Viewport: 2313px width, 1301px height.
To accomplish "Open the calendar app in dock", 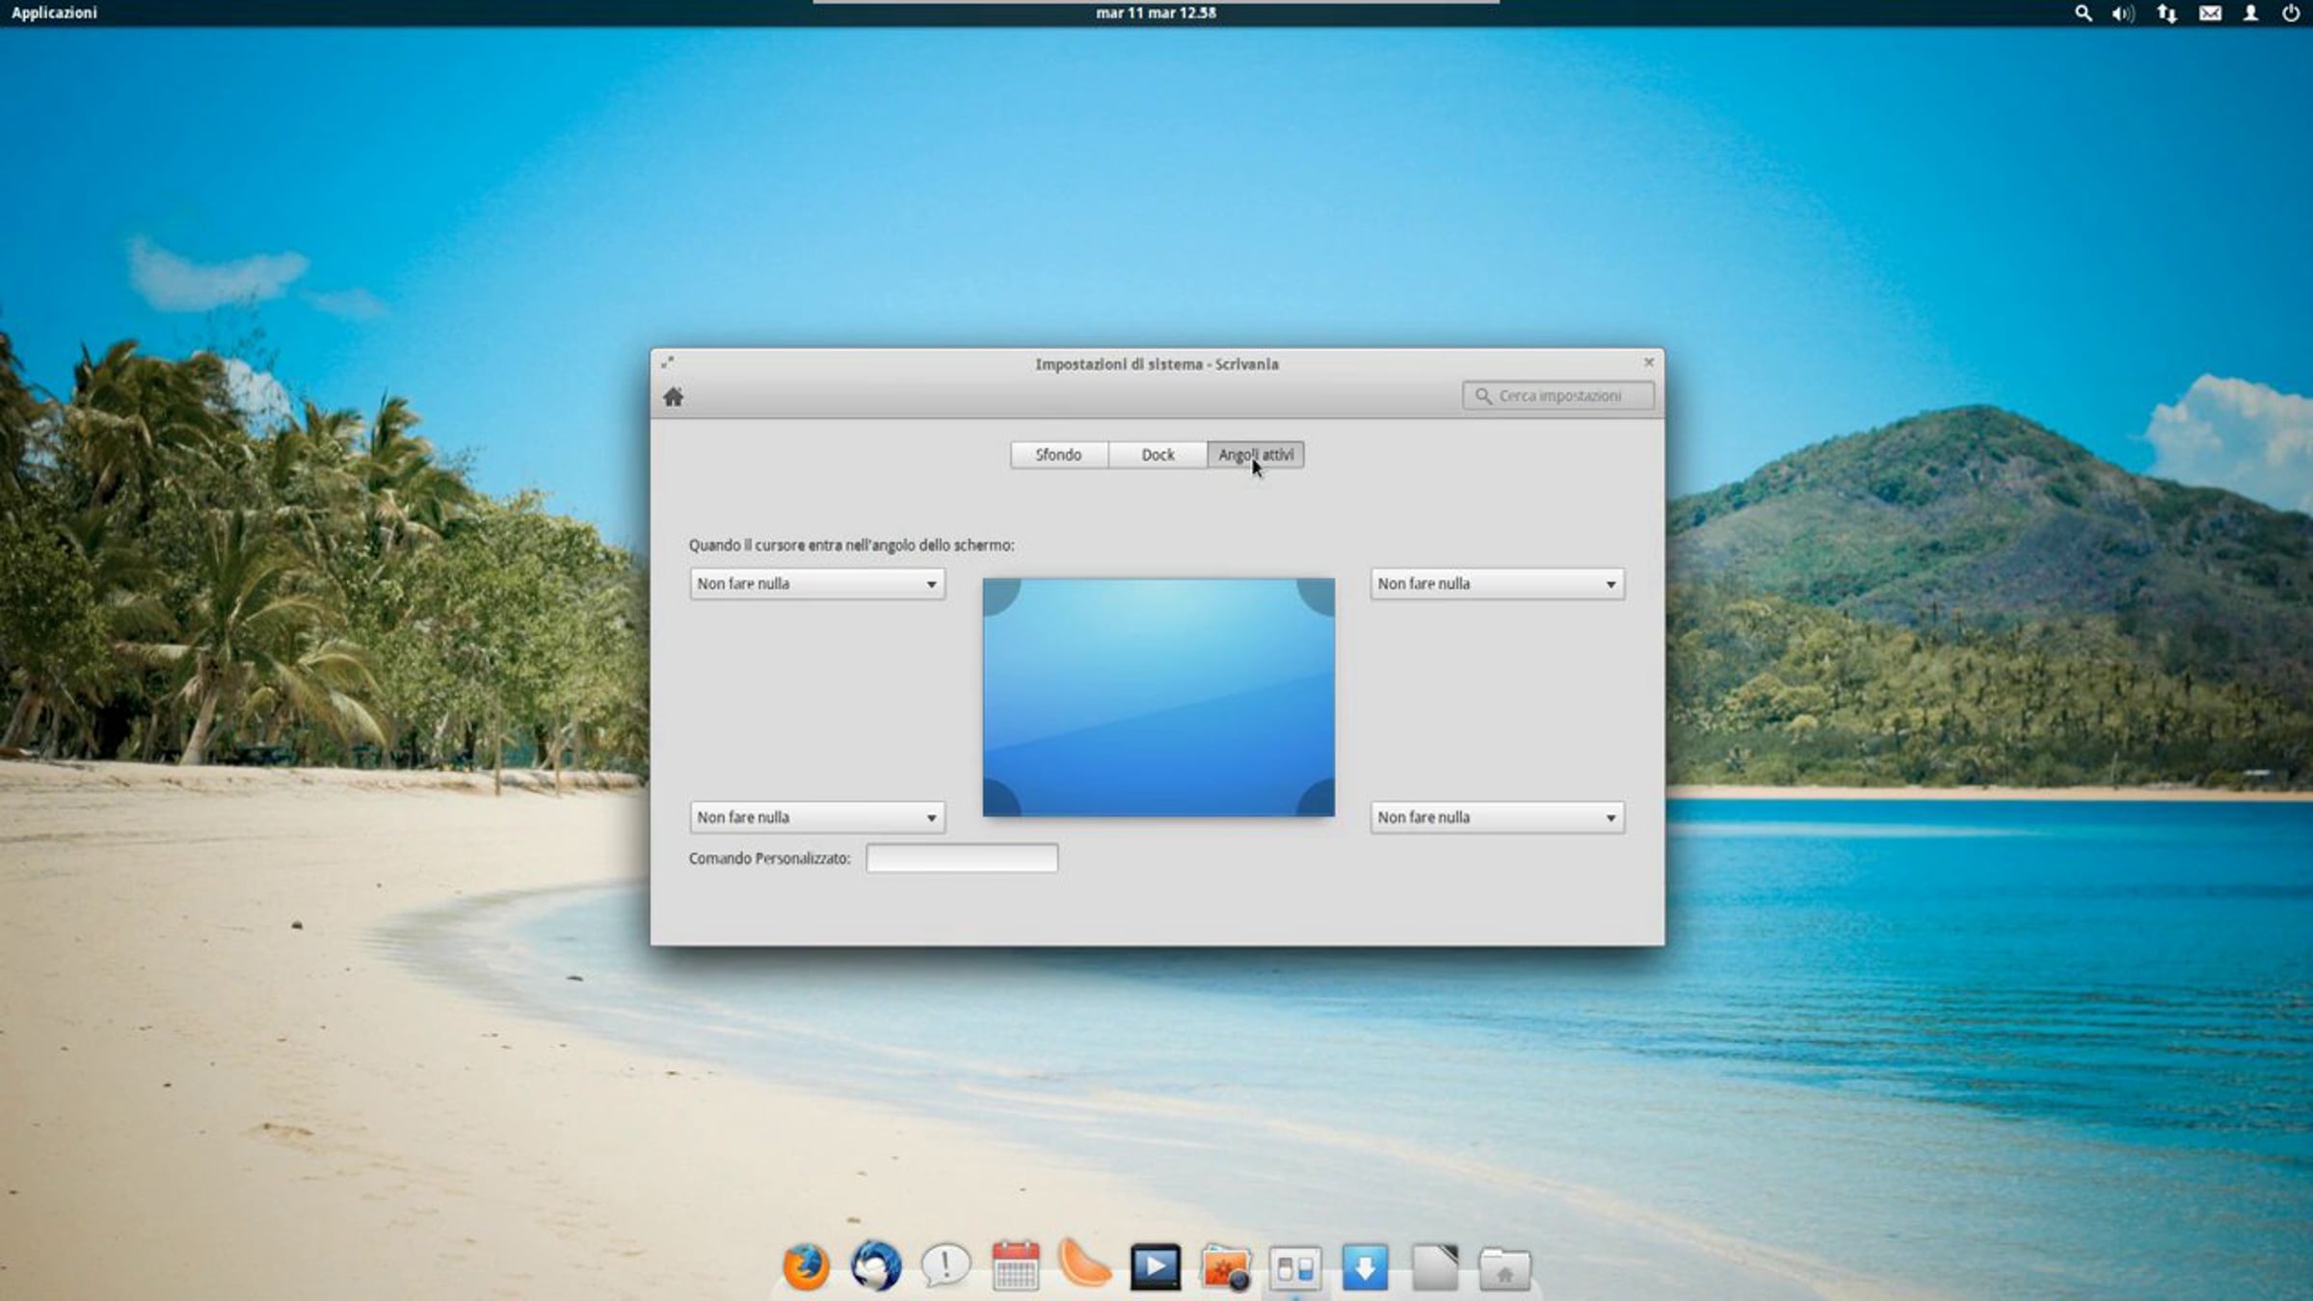I will coord(1016,1265).
